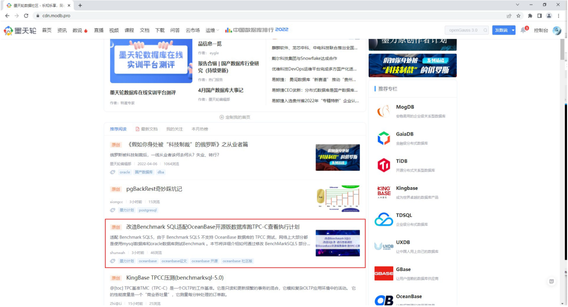
Task: Open the 控制台 link
Action: coord(541,30)
